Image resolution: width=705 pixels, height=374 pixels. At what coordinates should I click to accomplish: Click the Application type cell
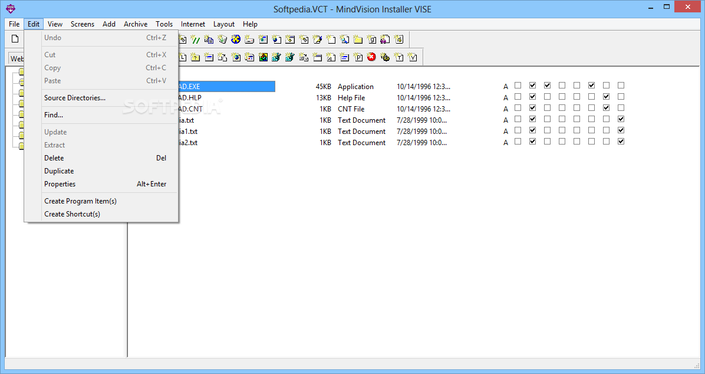355,86
